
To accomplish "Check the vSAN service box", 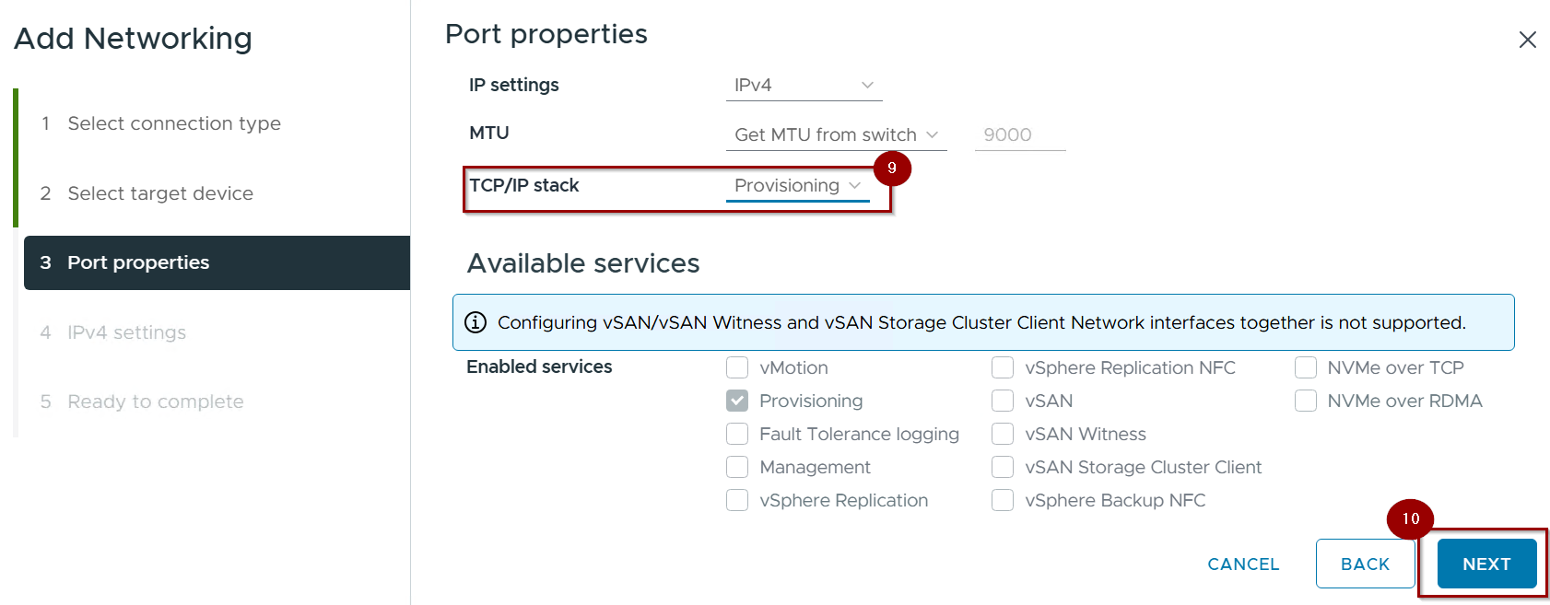I will (x=1003, y=401).
